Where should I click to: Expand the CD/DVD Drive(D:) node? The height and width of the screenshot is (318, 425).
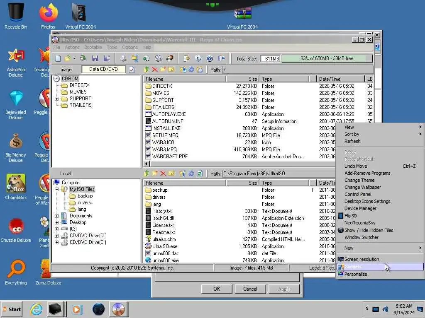click(x=56, y=236)
